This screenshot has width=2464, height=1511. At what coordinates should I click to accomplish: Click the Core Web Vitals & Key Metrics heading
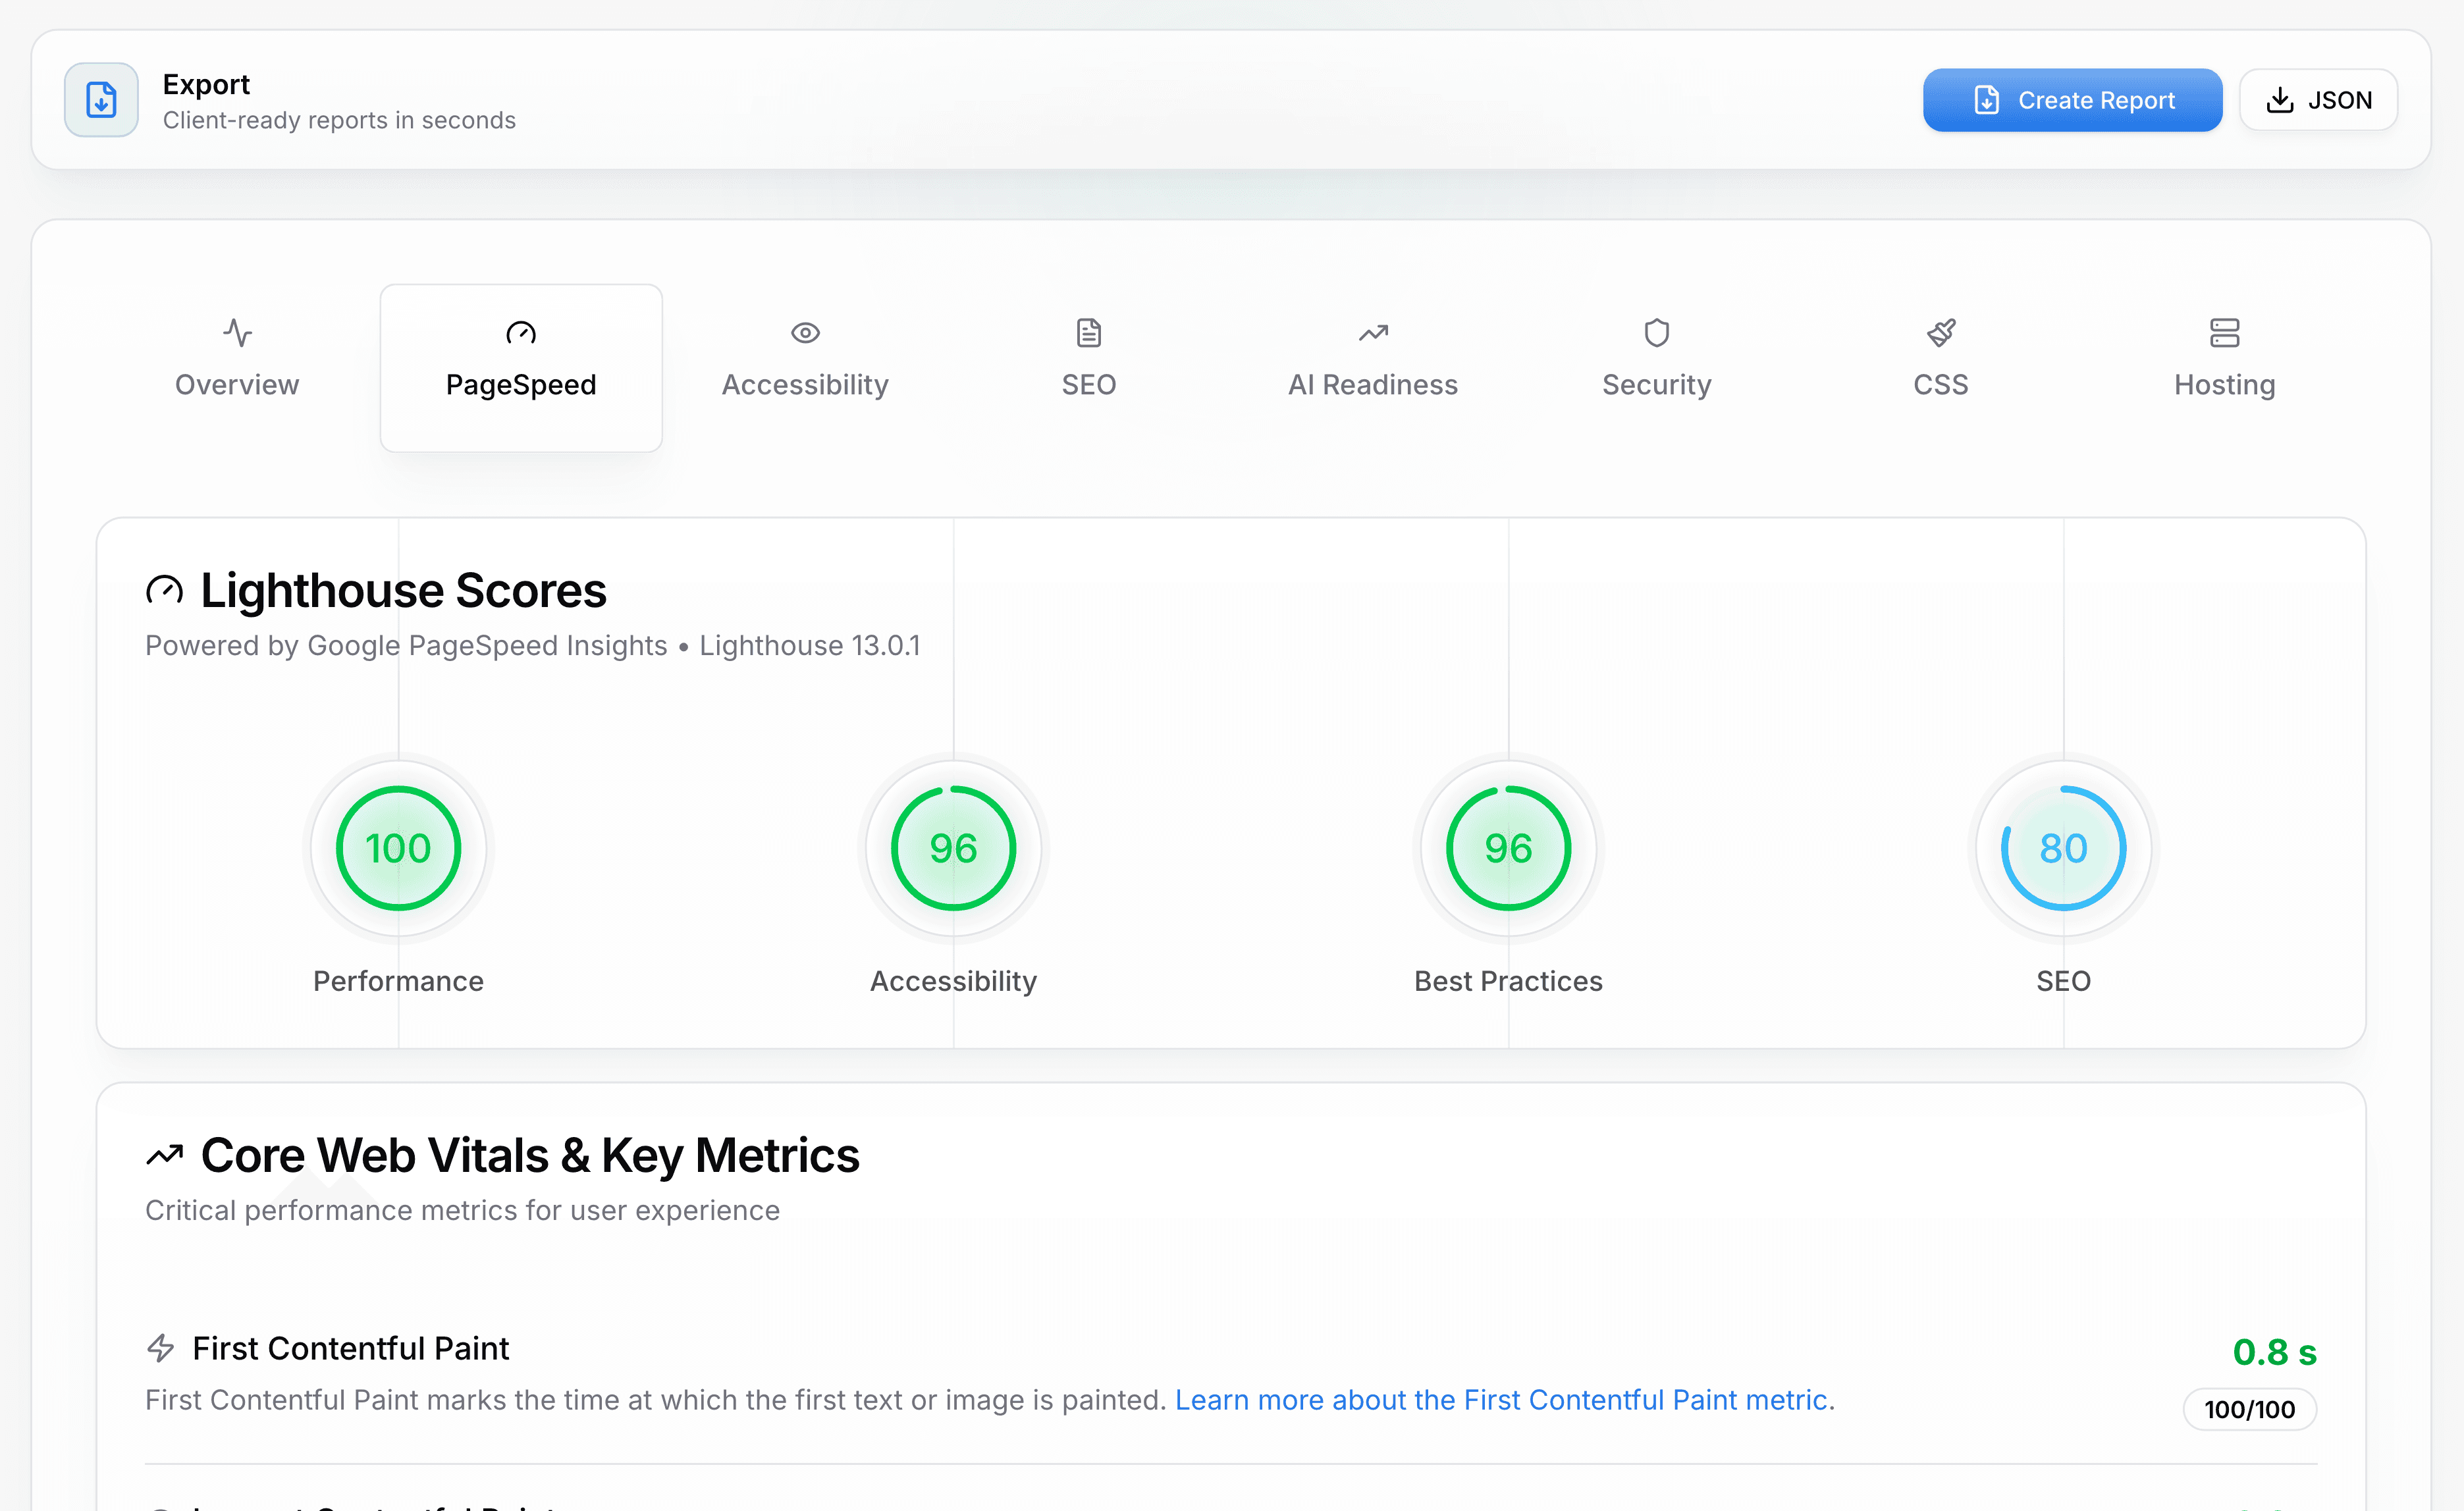(x=530, y=1155)
